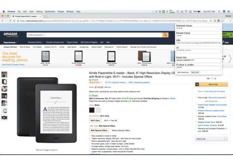Expand the Departments dropdown menu

(x=10, y=42)
